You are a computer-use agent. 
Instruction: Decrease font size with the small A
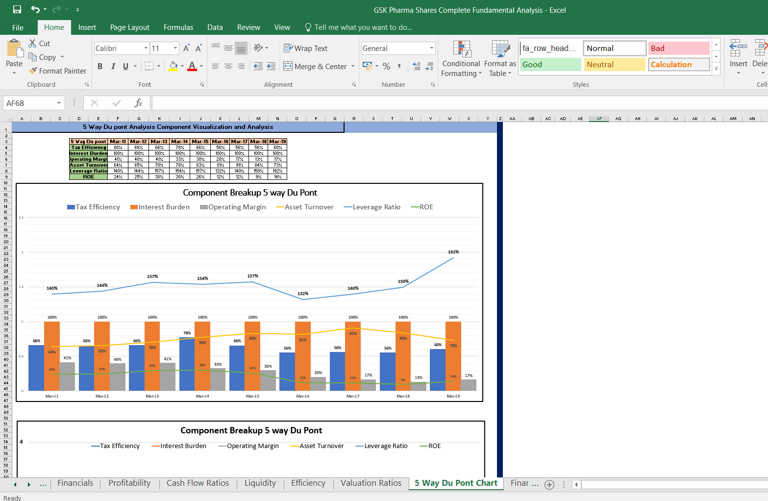198,48
